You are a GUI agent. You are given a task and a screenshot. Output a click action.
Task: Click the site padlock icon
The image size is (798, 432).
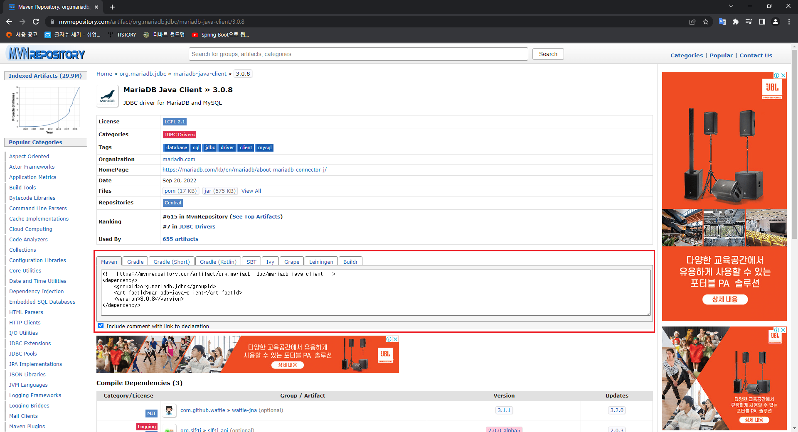point(52,22)
